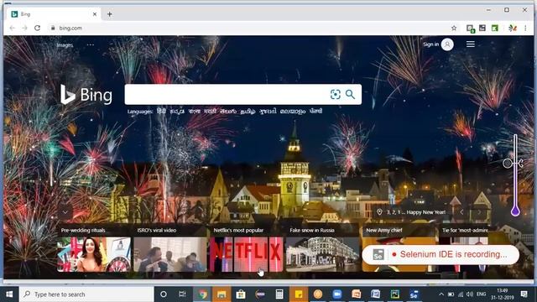Screen dimensions: 537x302
Task: Switch to Chrome on taskbar
Action: click(202, 294)
